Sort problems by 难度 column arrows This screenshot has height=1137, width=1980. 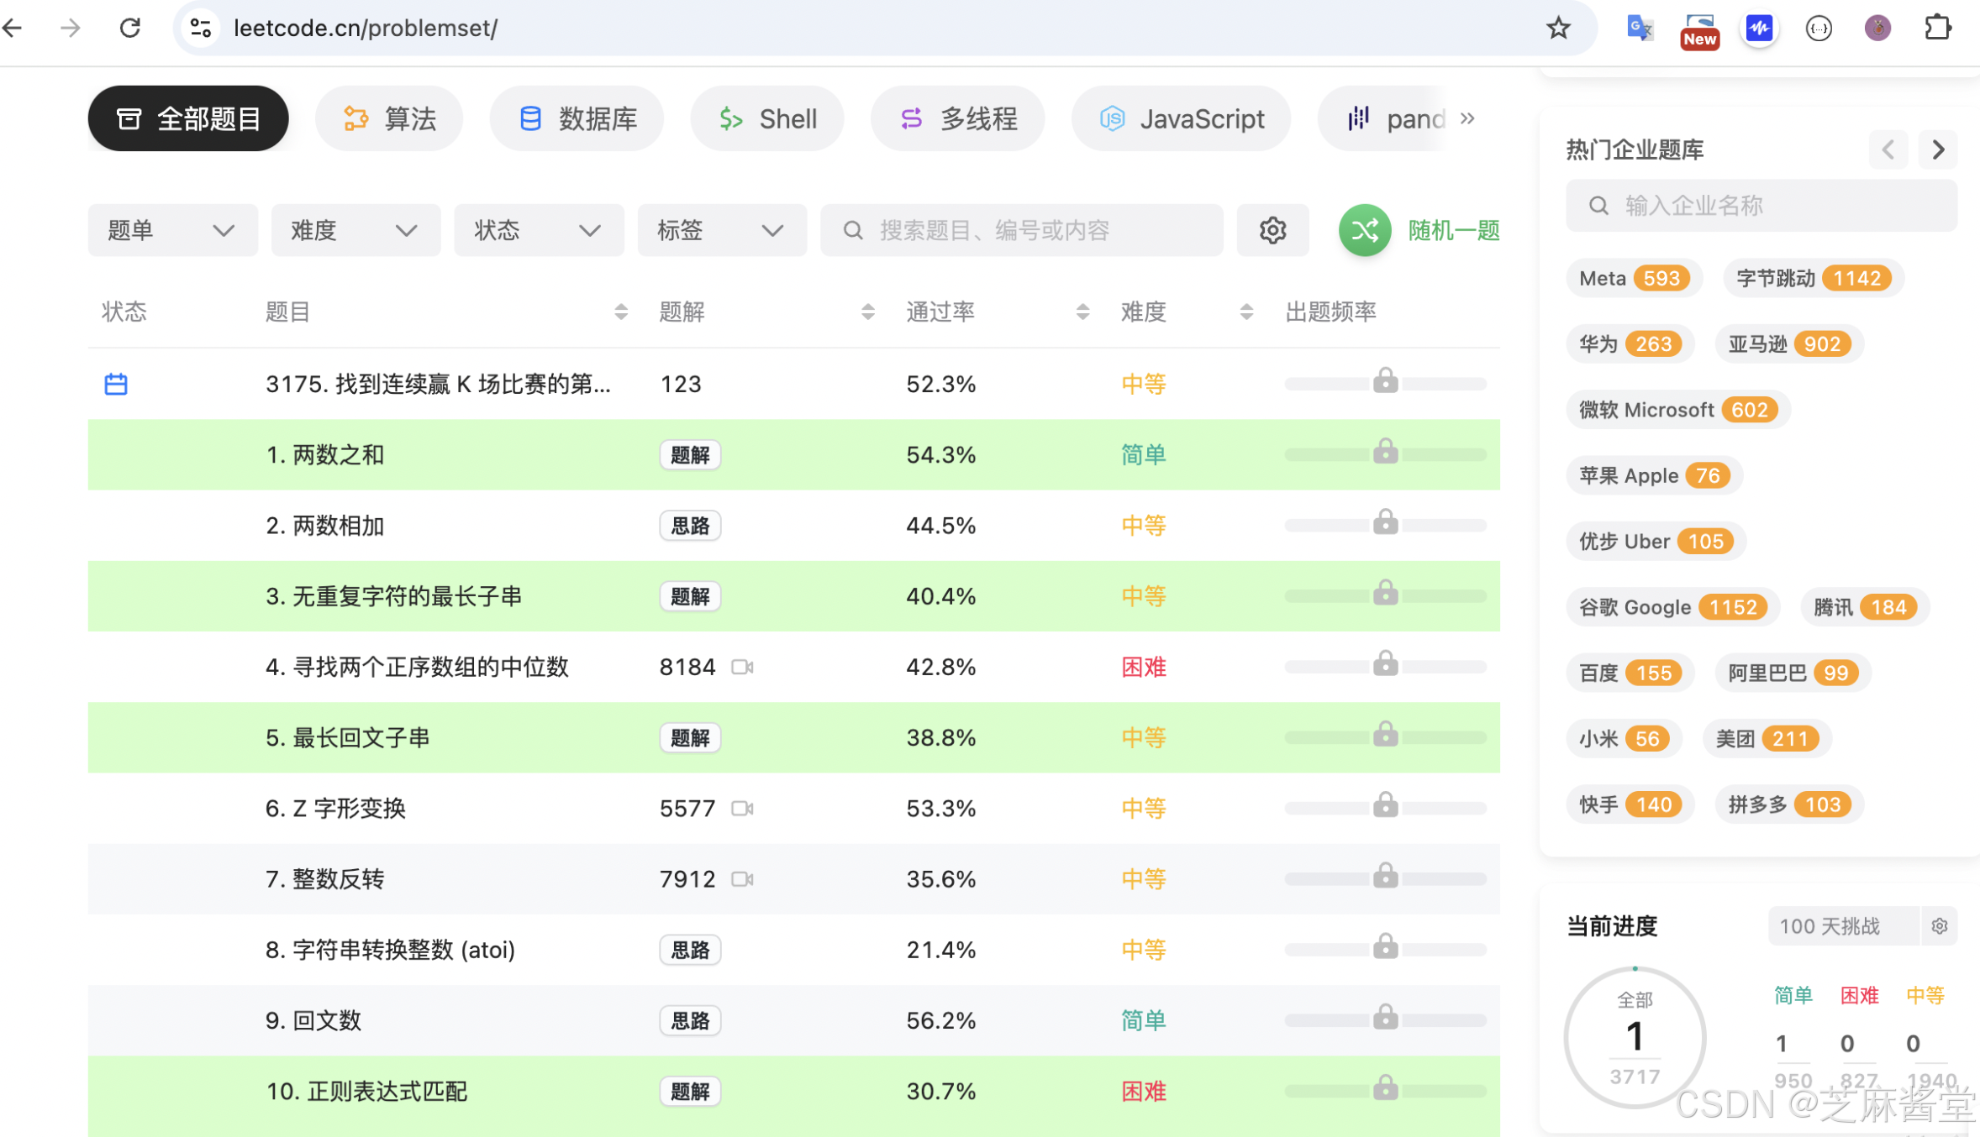(x=1246, y=312)
